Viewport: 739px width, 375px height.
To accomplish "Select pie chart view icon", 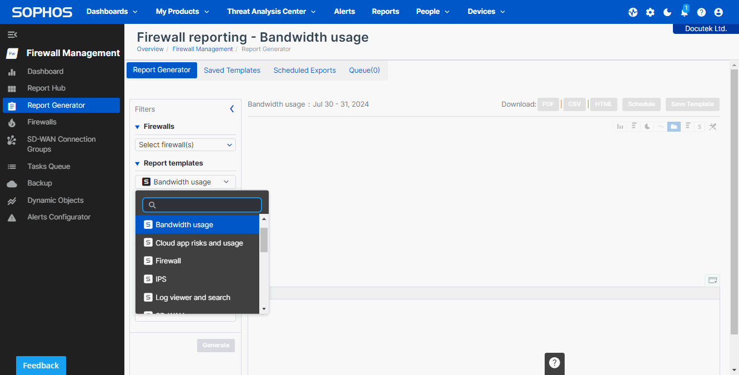I will coord(647,127).
